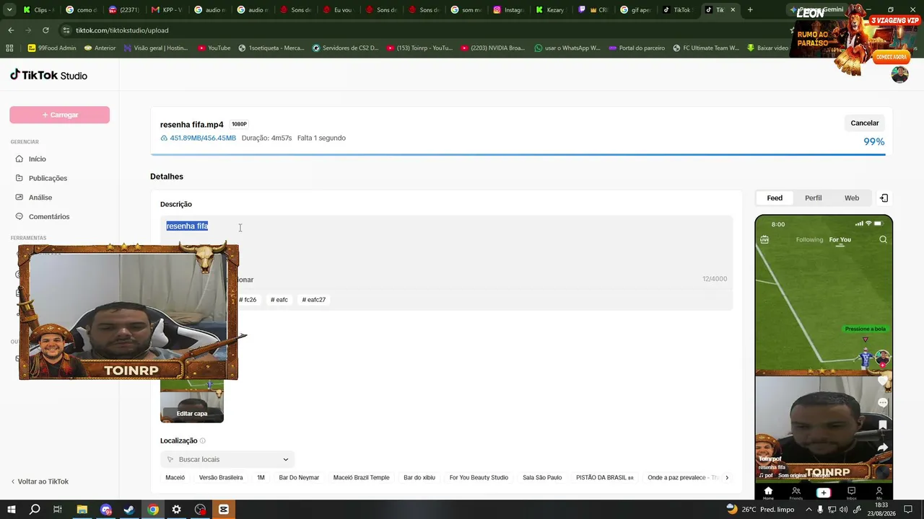The width and height of the screenshot is (924, 519).
Task: Select the For You Beauty Studio chip
Action: pos(479,478)
